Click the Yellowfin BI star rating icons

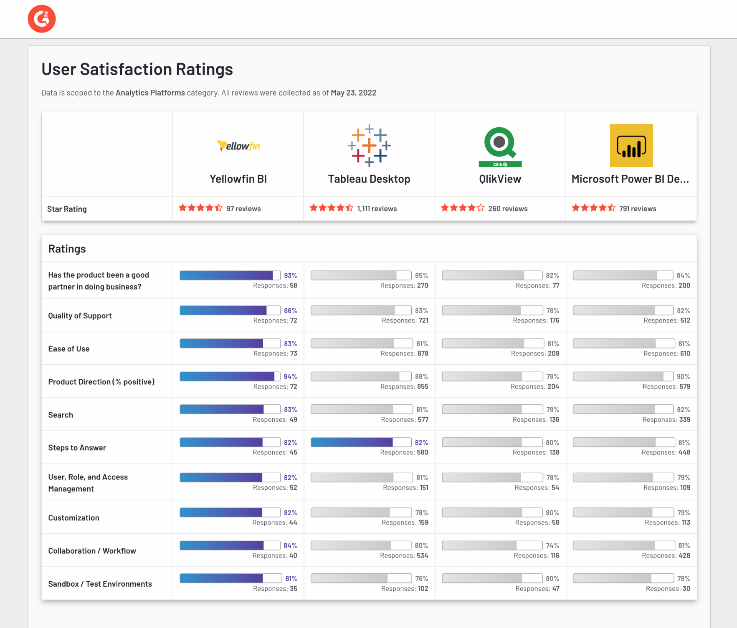[200, 208]
